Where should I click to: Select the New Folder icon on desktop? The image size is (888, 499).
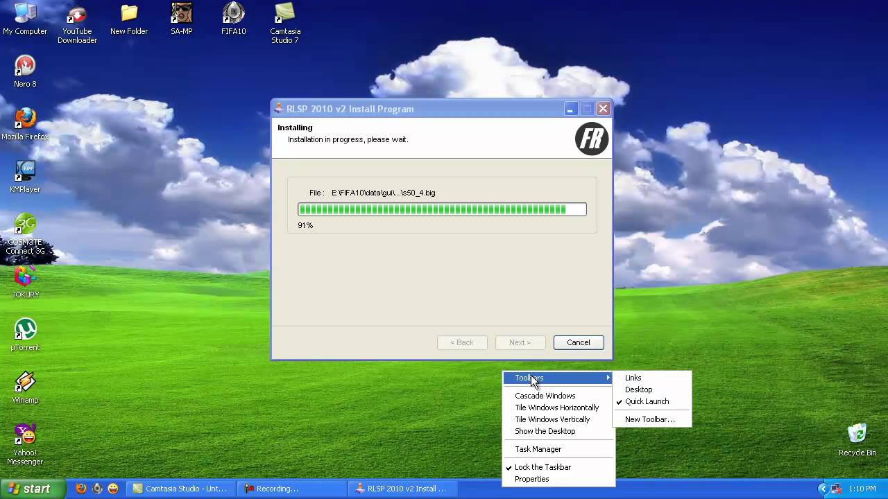pos(129,19)
